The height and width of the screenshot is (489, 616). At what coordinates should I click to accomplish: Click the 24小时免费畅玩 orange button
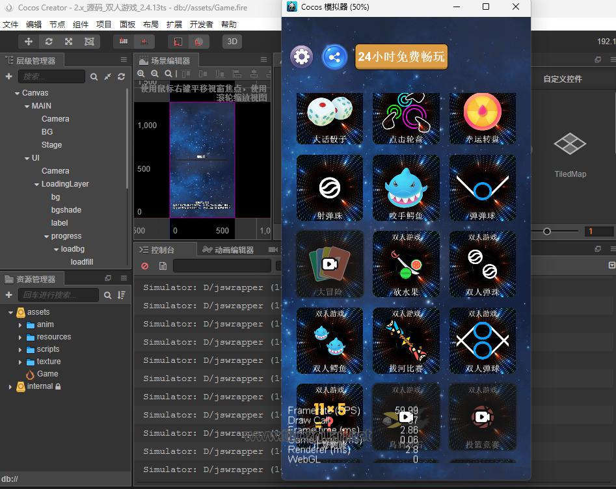(x=401, y=57)
